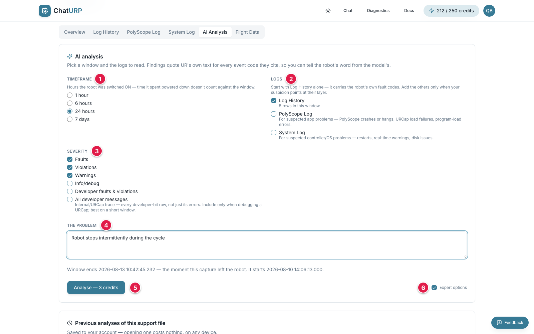Open the Feedback button
The width and height of the screenshot is (534, 334).
(x=510, y=323)
